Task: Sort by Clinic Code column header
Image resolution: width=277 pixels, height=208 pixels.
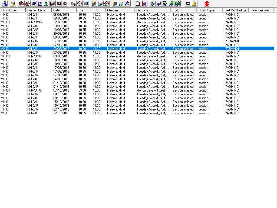Action: coord(13,10)
